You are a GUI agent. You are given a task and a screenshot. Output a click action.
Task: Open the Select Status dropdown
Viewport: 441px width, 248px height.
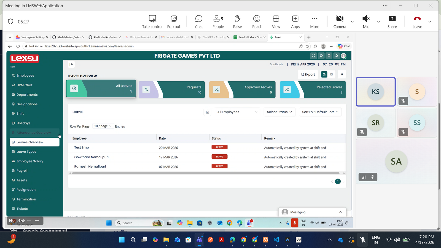279,112
